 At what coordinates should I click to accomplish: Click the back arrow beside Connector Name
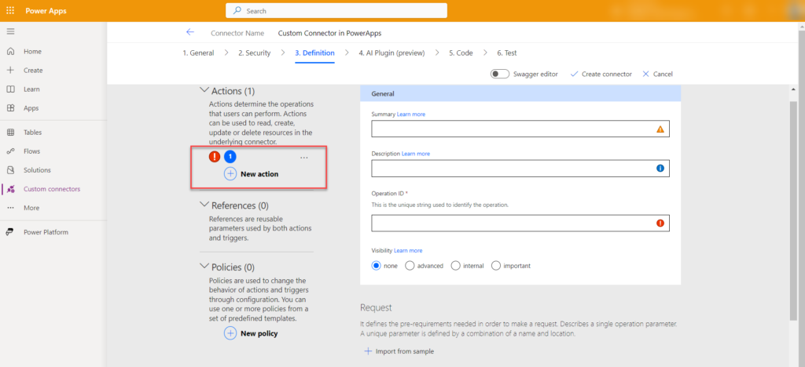(189, 33)
